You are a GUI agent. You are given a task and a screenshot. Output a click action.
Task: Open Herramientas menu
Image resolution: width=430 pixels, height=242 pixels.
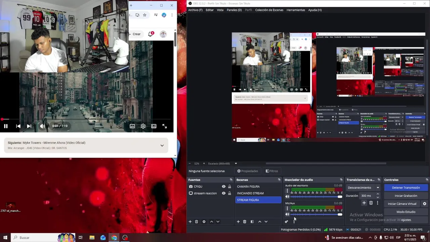(x=296, y=10)
